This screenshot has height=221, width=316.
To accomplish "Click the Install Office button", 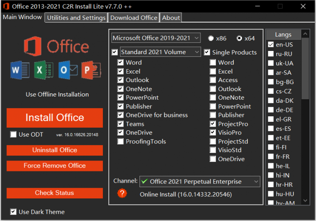I will [x=55, y=118].
